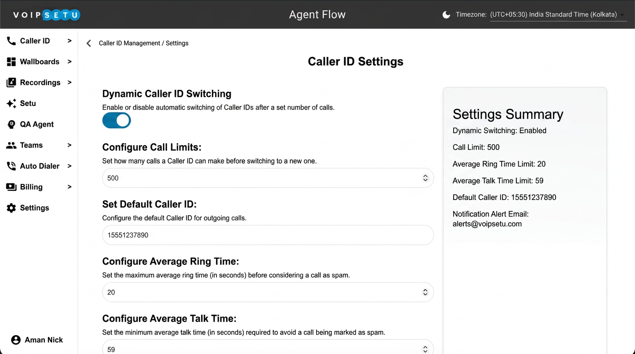
Task: Expand the Wallboards submenu chevron
Action: 70,61
